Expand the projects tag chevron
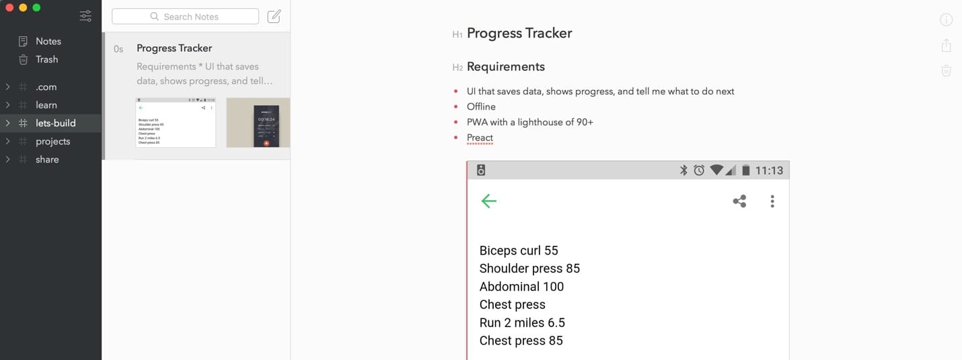The height and width of the screenshot is (360, 962). 7,141
